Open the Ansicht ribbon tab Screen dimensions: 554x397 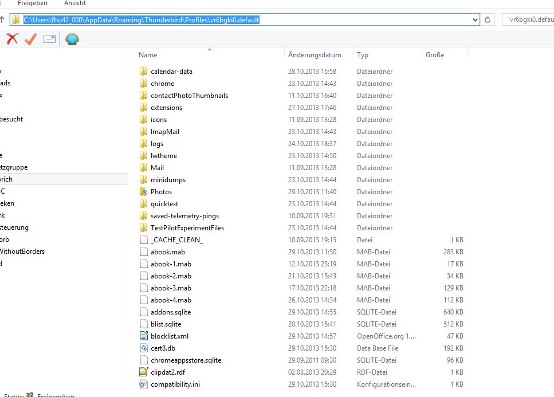pyautogui.click(x=75, y=3)
